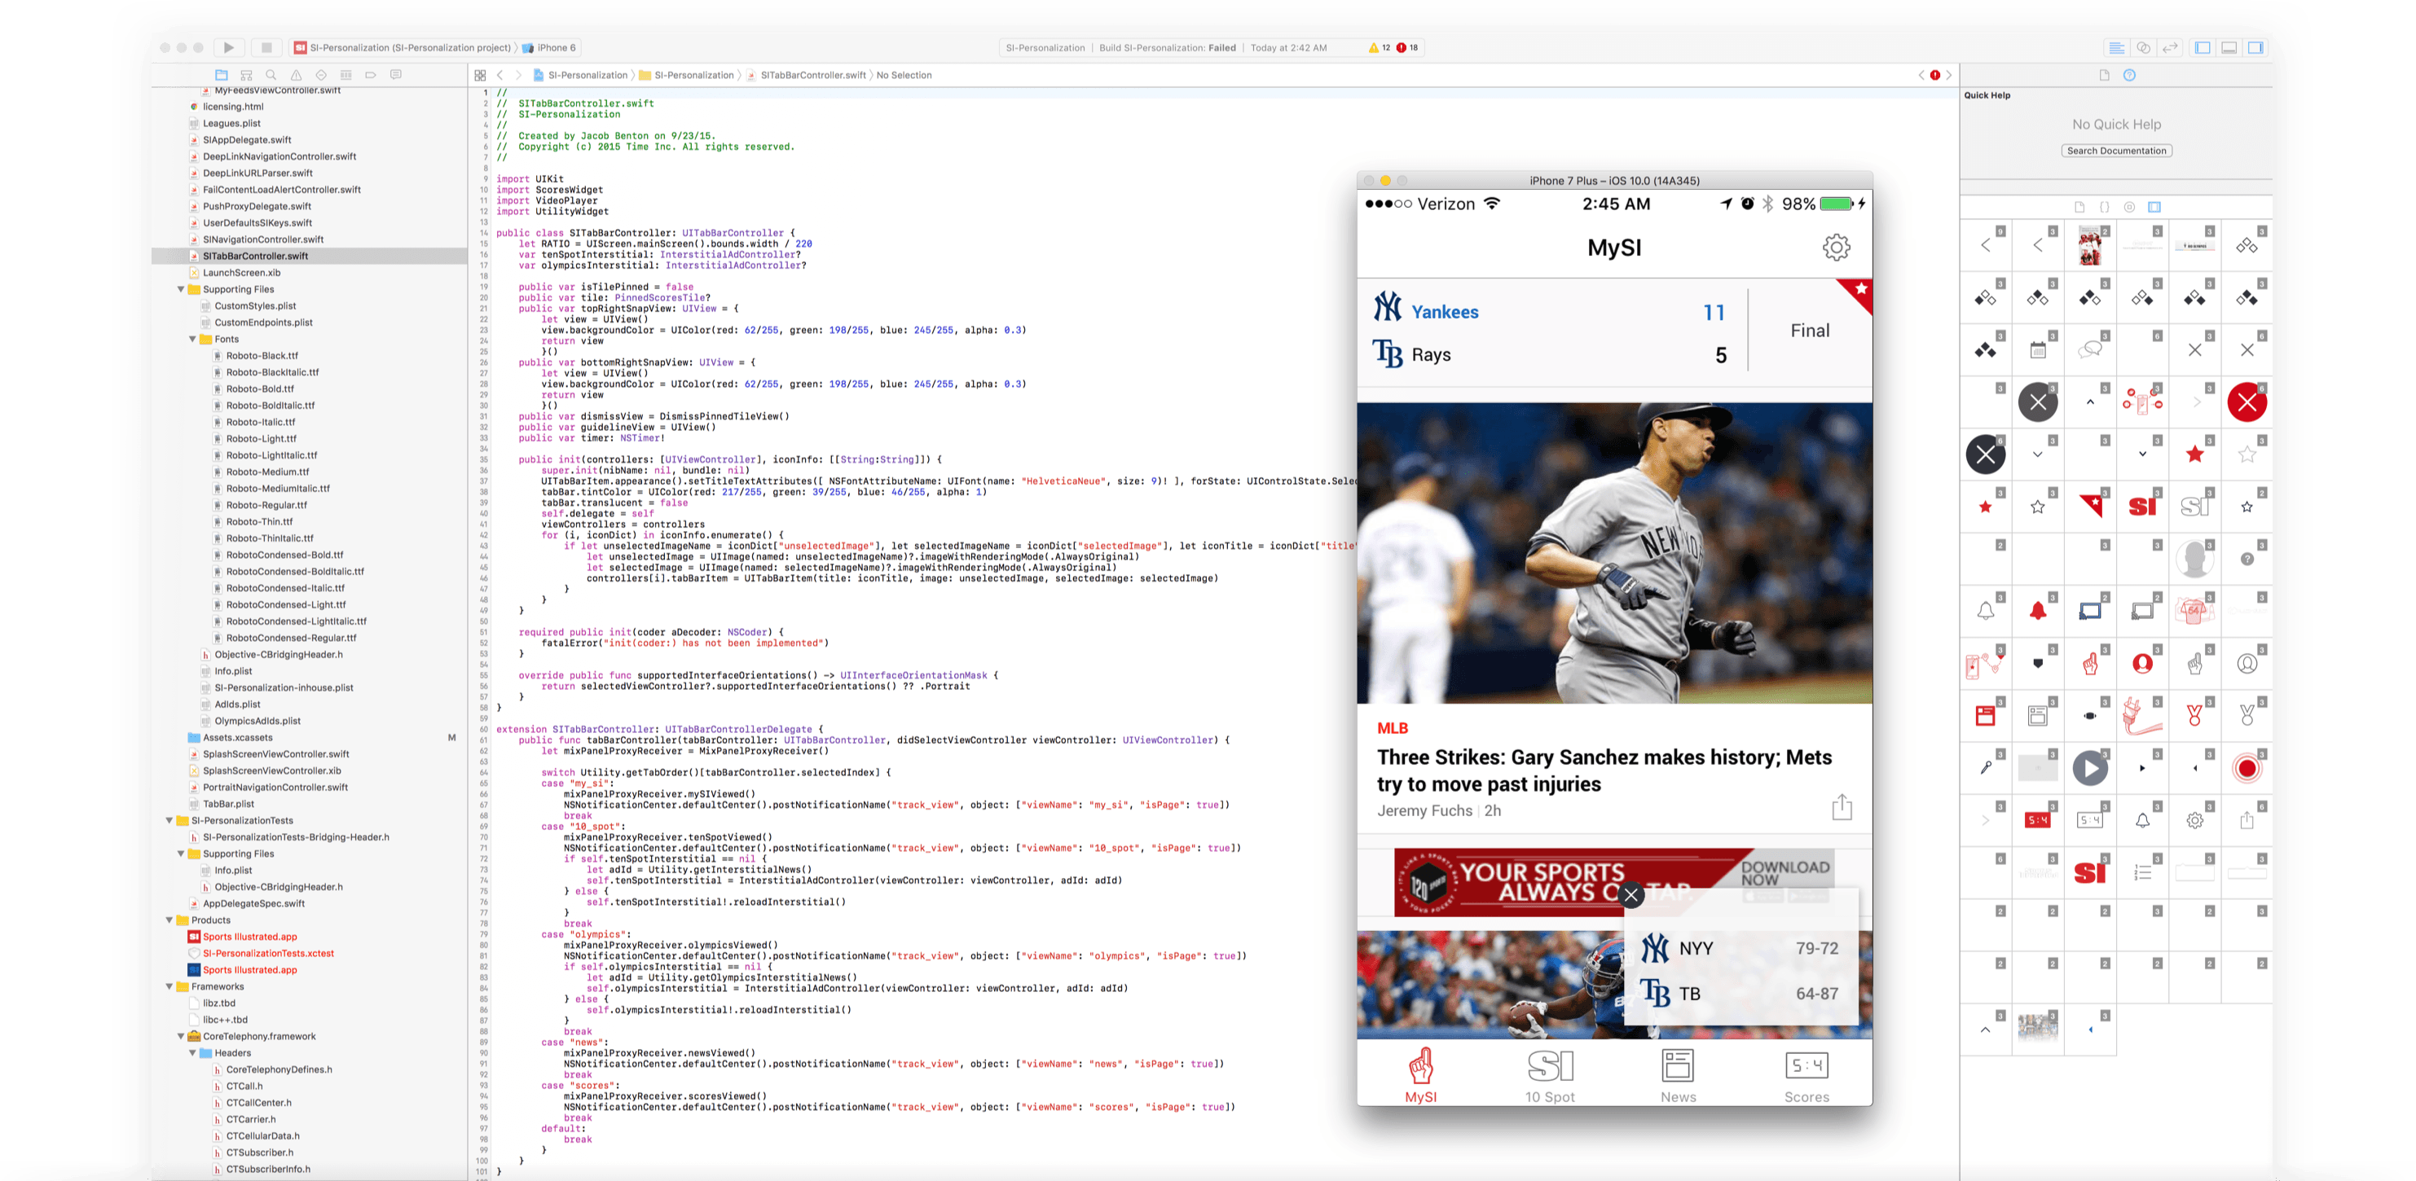Open the Debug navigator

346,75
